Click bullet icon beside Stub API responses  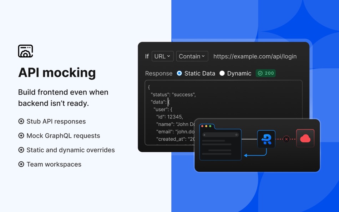[21, 121]
